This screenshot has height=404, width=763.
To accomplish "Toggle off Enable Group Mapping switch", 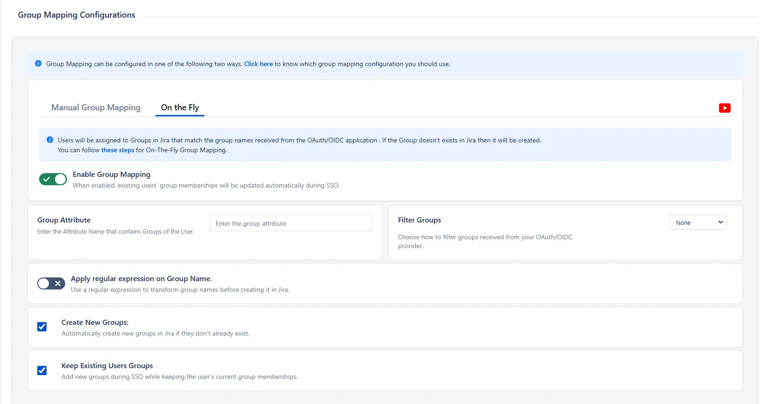I will pos(53,179).
